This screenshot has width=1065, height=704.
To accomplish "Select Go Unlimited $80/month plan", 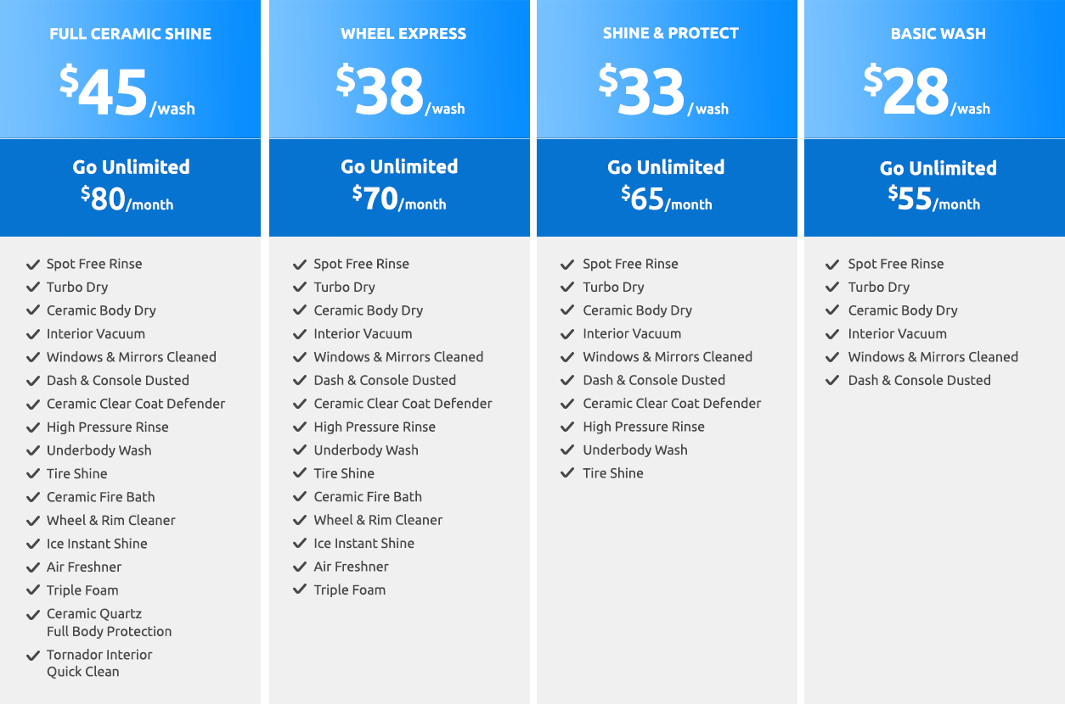I will (x=131, y=187).
